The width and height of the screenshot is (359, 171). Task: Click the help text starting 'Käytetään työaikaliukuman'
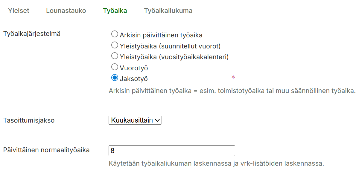216,164
